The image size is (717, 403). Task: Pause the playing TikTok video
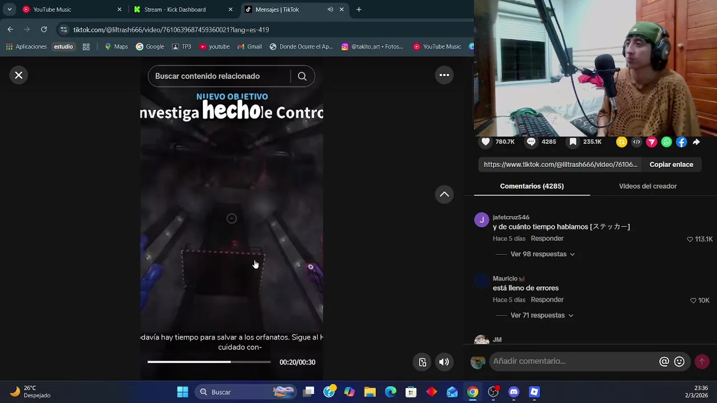[x=231, y=219]
